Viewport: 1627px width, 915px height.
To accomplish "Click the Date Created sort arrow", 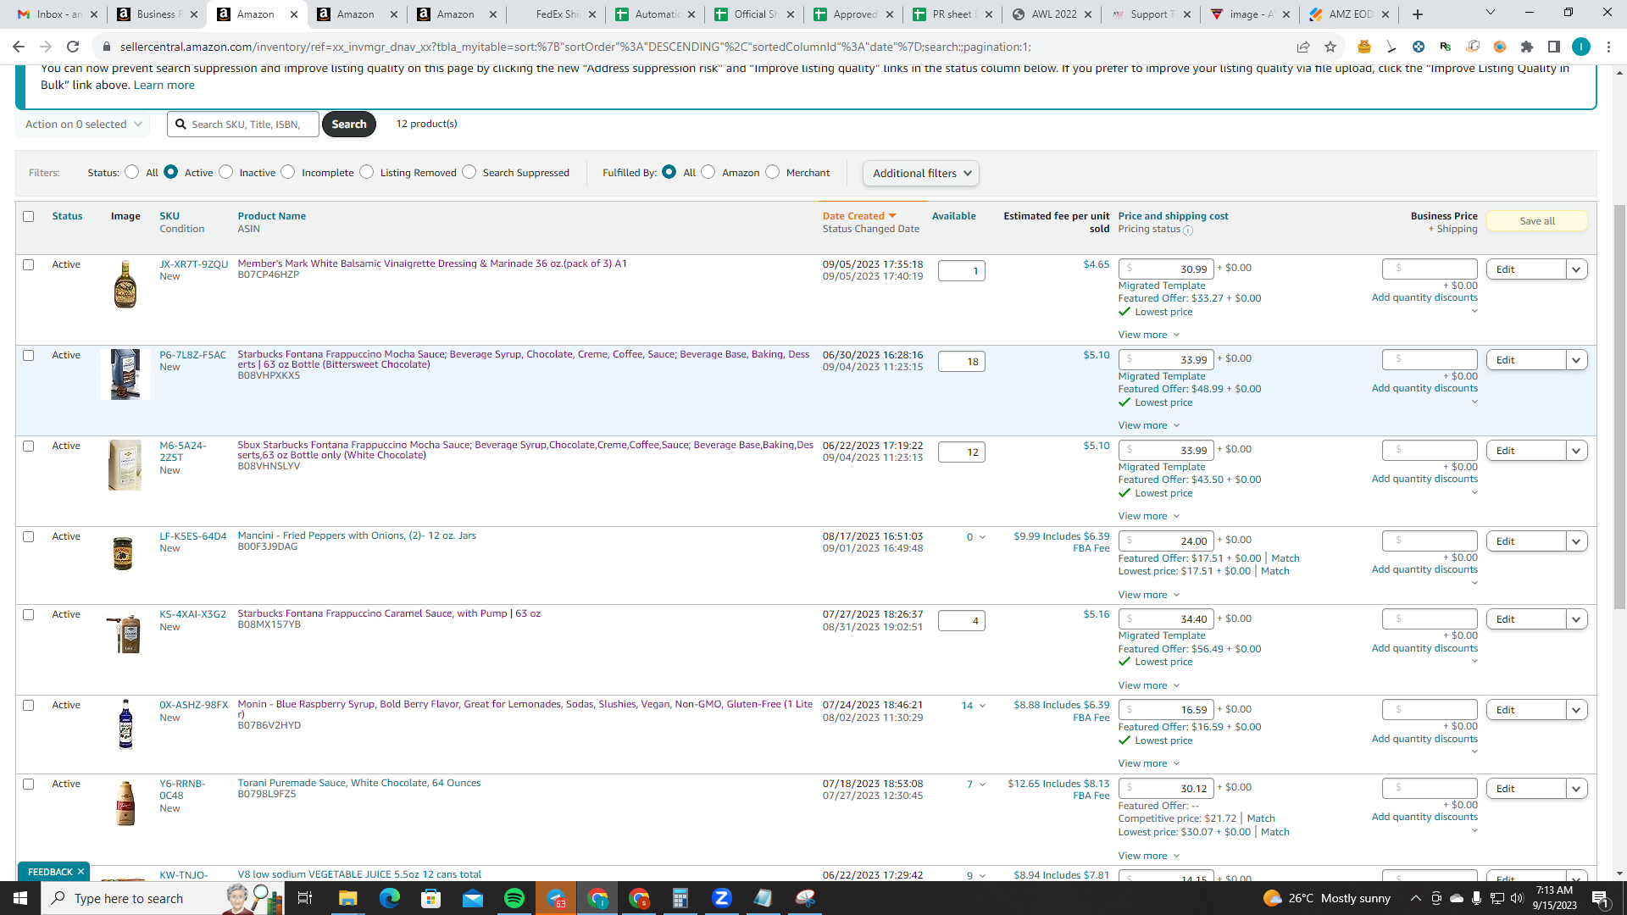I will [x=892, y=216].
